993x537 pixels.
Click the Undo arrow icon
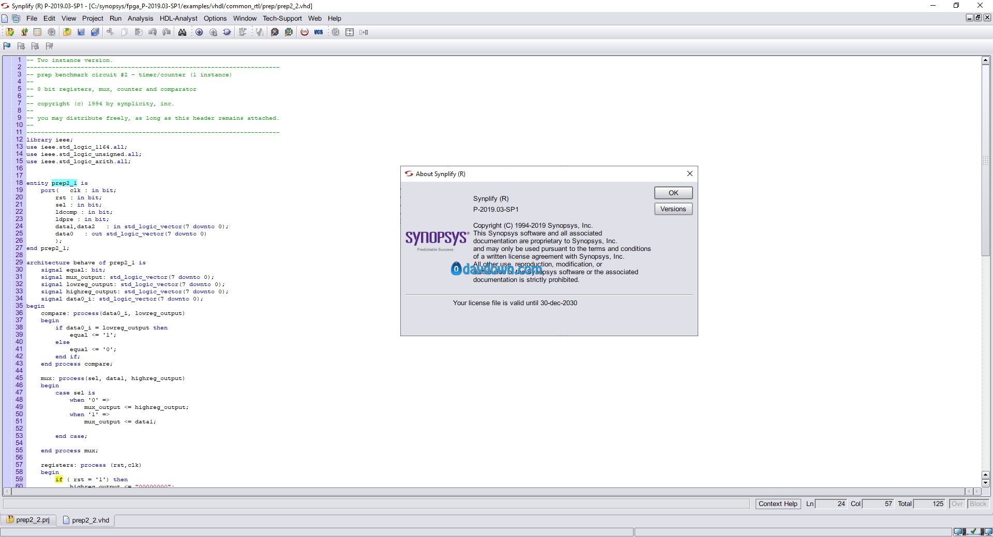153,32
